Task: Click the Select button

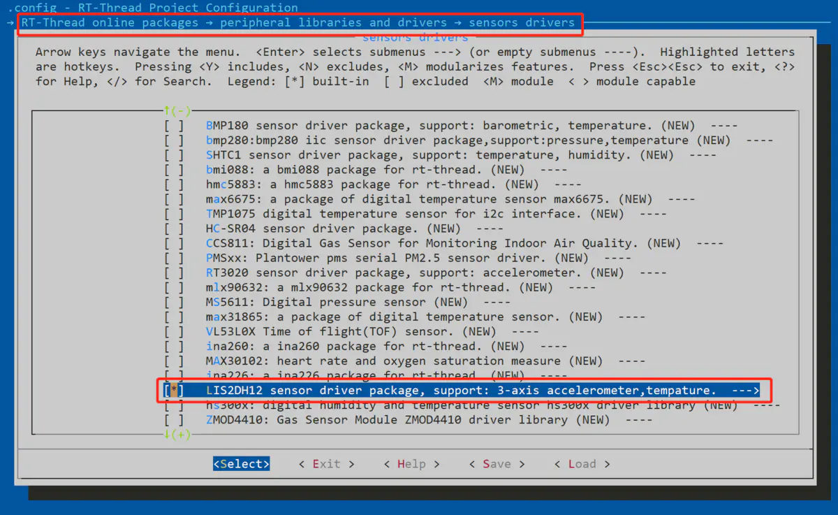Action: 242,464
